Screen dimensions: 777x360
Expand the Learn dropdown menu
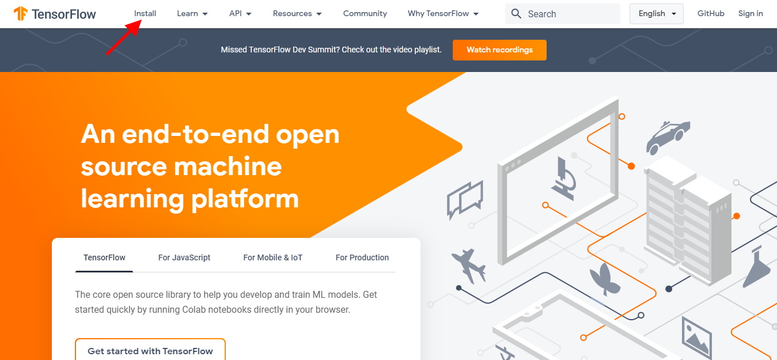(192, 14)
